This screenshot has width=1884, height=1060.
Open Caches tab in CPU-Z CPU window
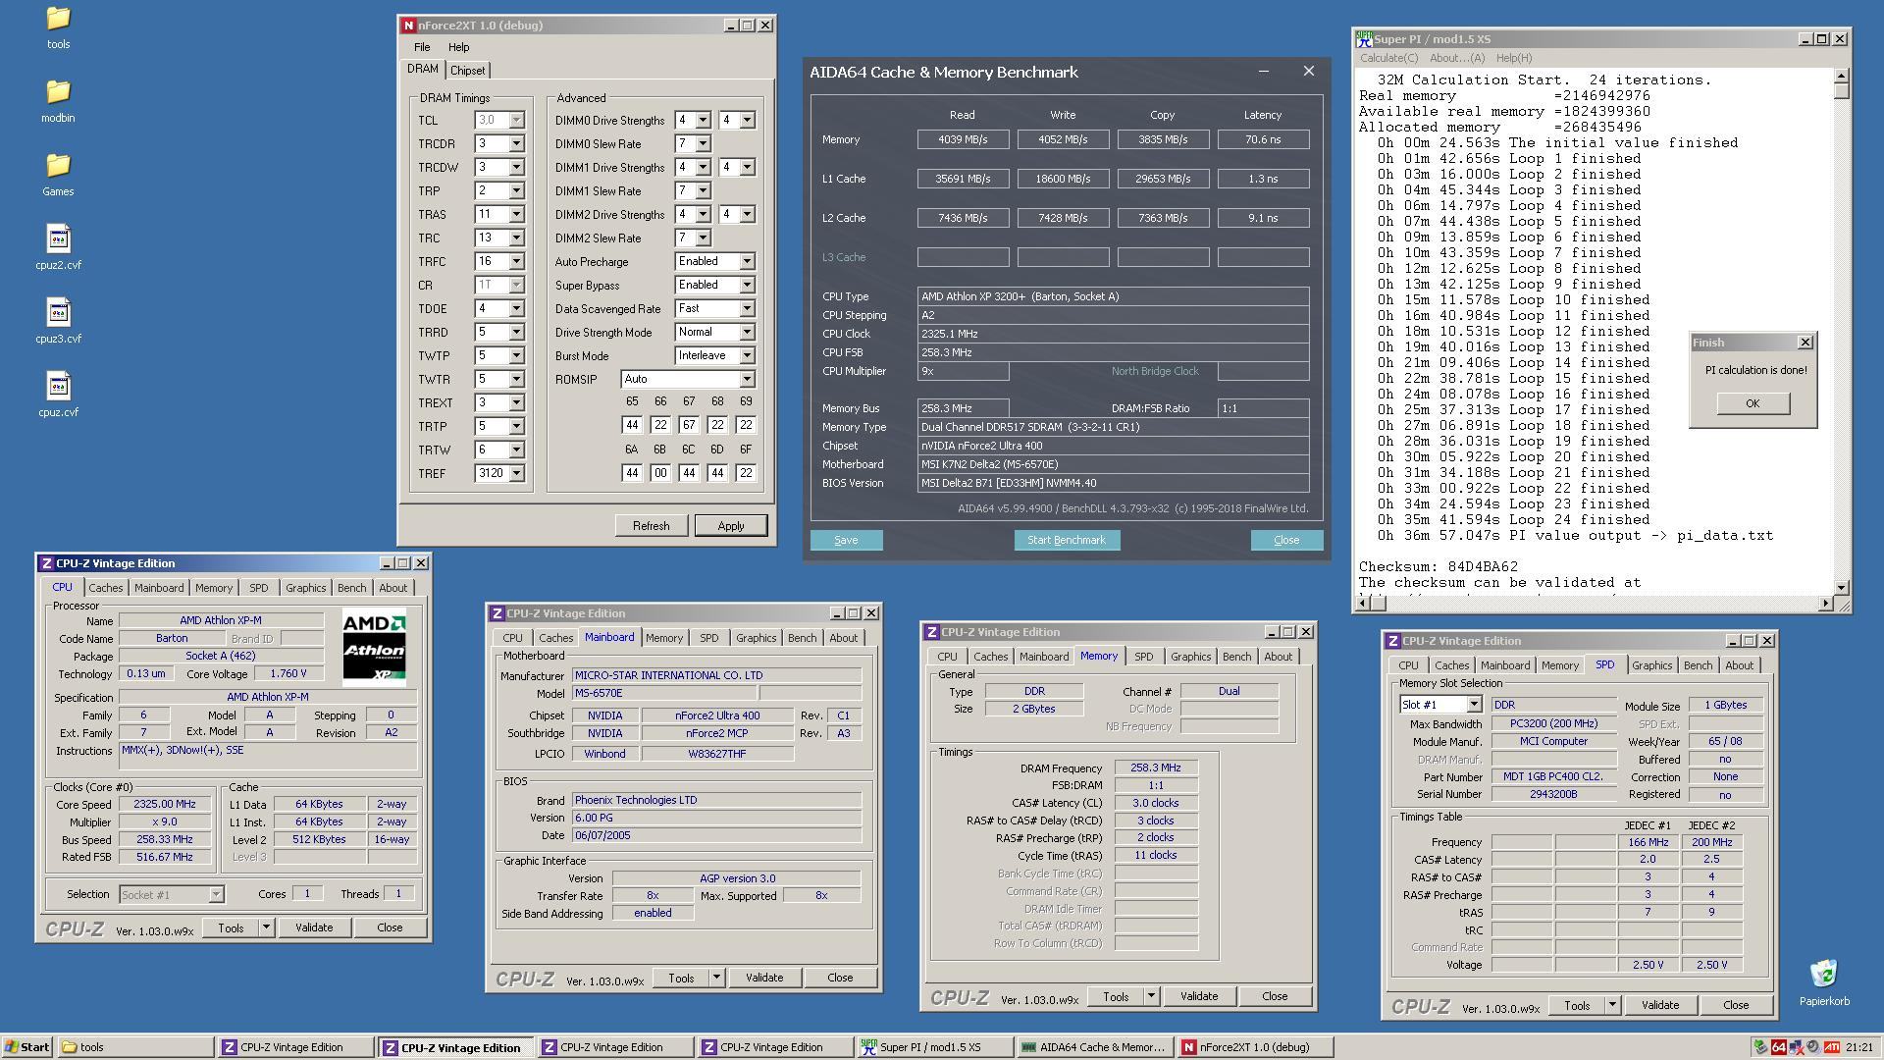(105, 588)
